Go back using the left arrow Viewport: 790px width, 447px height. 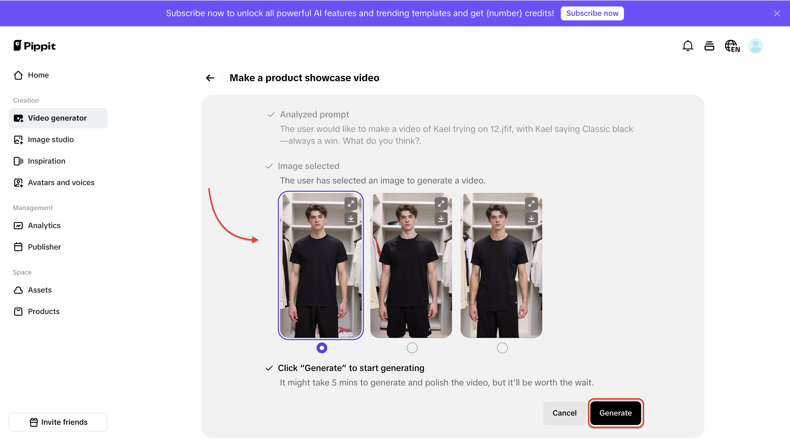[210, 78]
